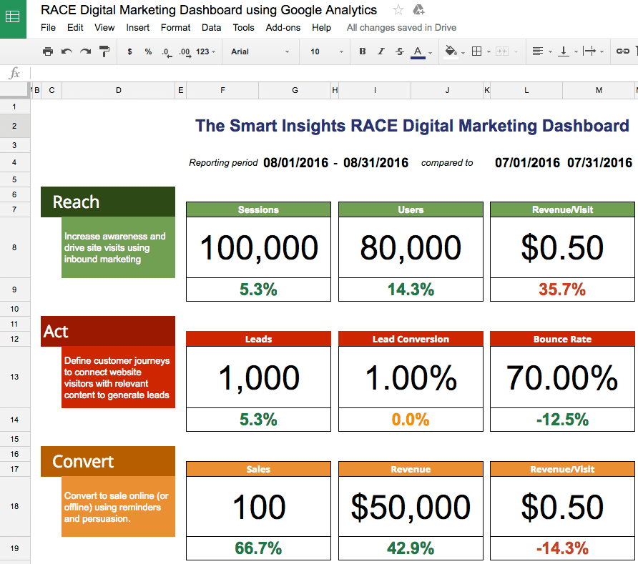The height and width of the screenshot is (564, 638).
Task: Format as currency with dollar icon
Action: 129,51
